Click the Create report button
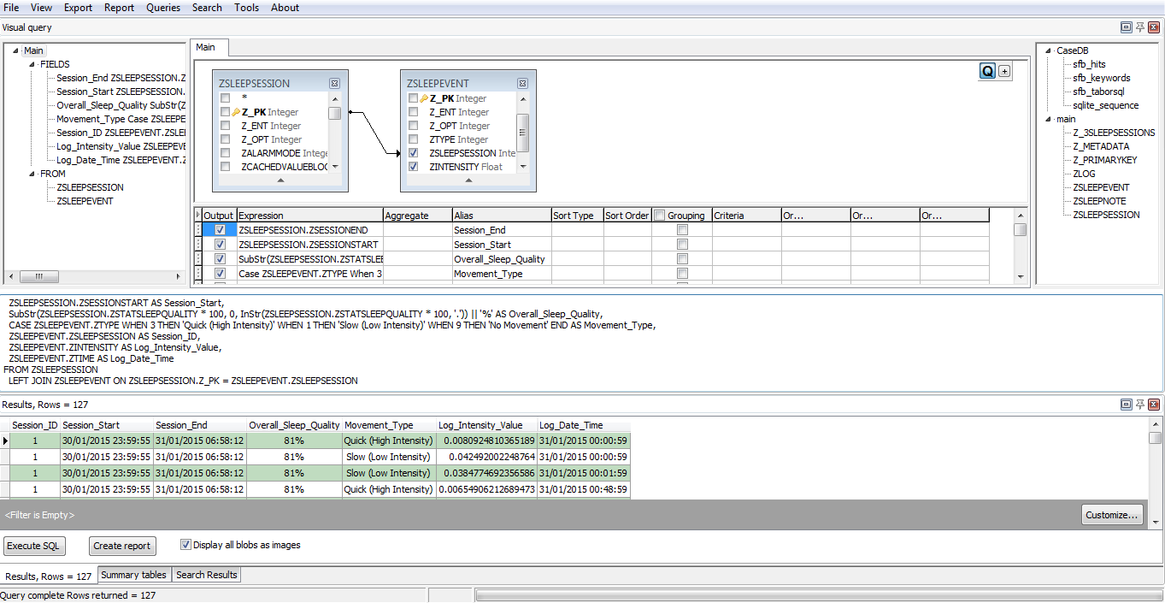 tap(122, 546)
